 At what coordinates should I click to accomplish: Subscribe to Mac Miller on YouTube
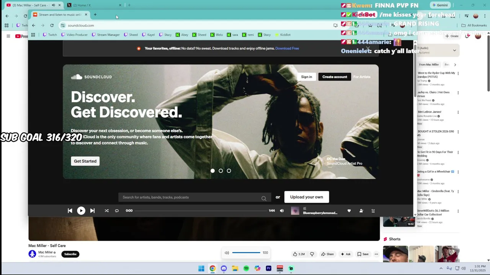point(70,254)
